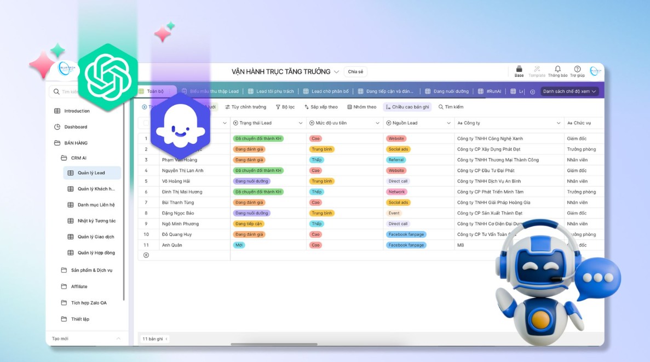
Task: Click the Tạo mới button
Action: pos(60,339)
